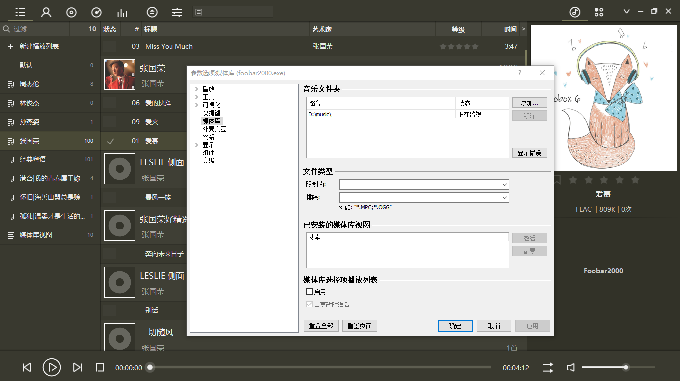680x381 pixels.
Task: Cancel the dialog with 取消
Action: pyautogui.click(x=494, y=326)
